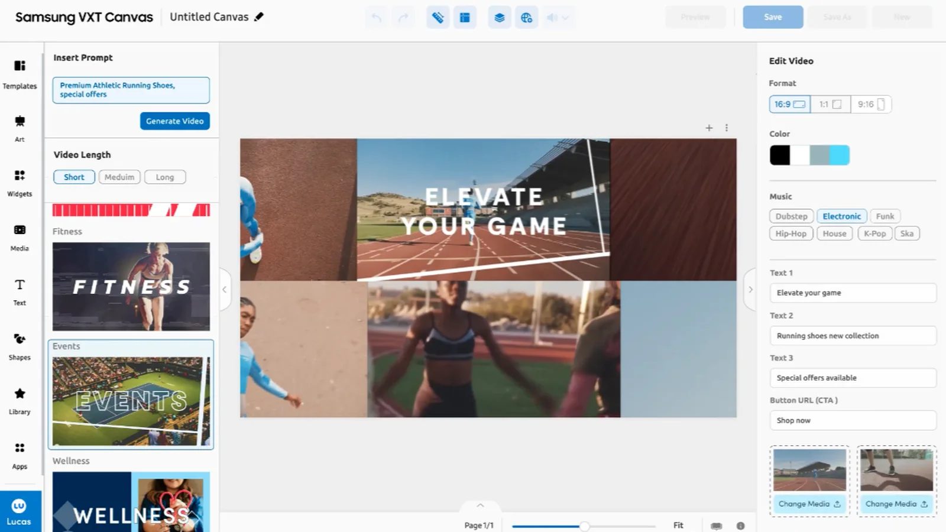Click the Preview button
This screenshot has width=946, height=532.
click(695, 17)
